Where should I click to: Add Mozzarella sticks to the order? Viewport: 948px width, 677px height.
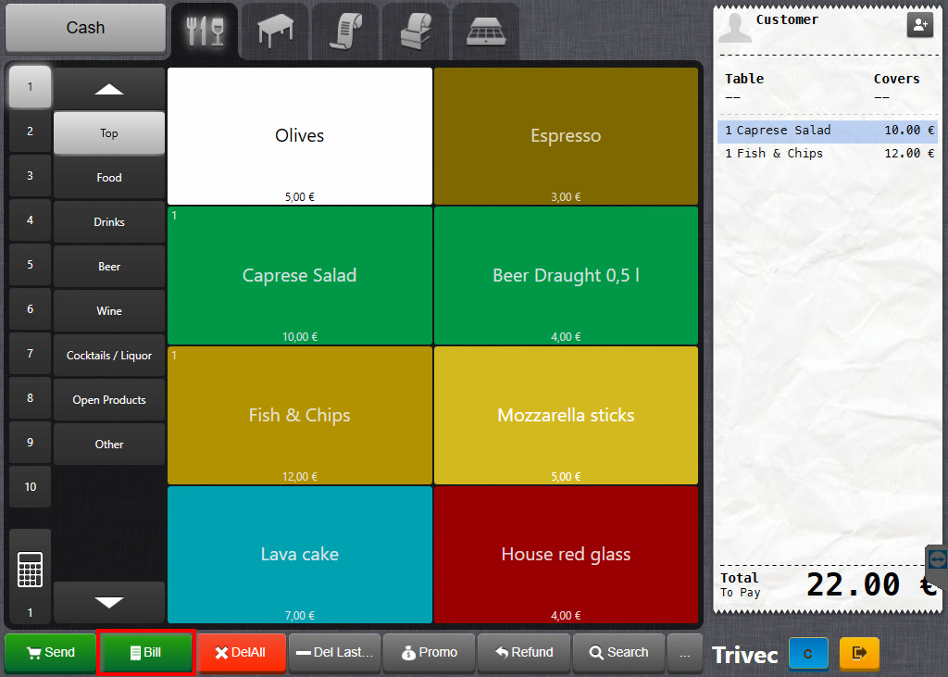point(566,416)
